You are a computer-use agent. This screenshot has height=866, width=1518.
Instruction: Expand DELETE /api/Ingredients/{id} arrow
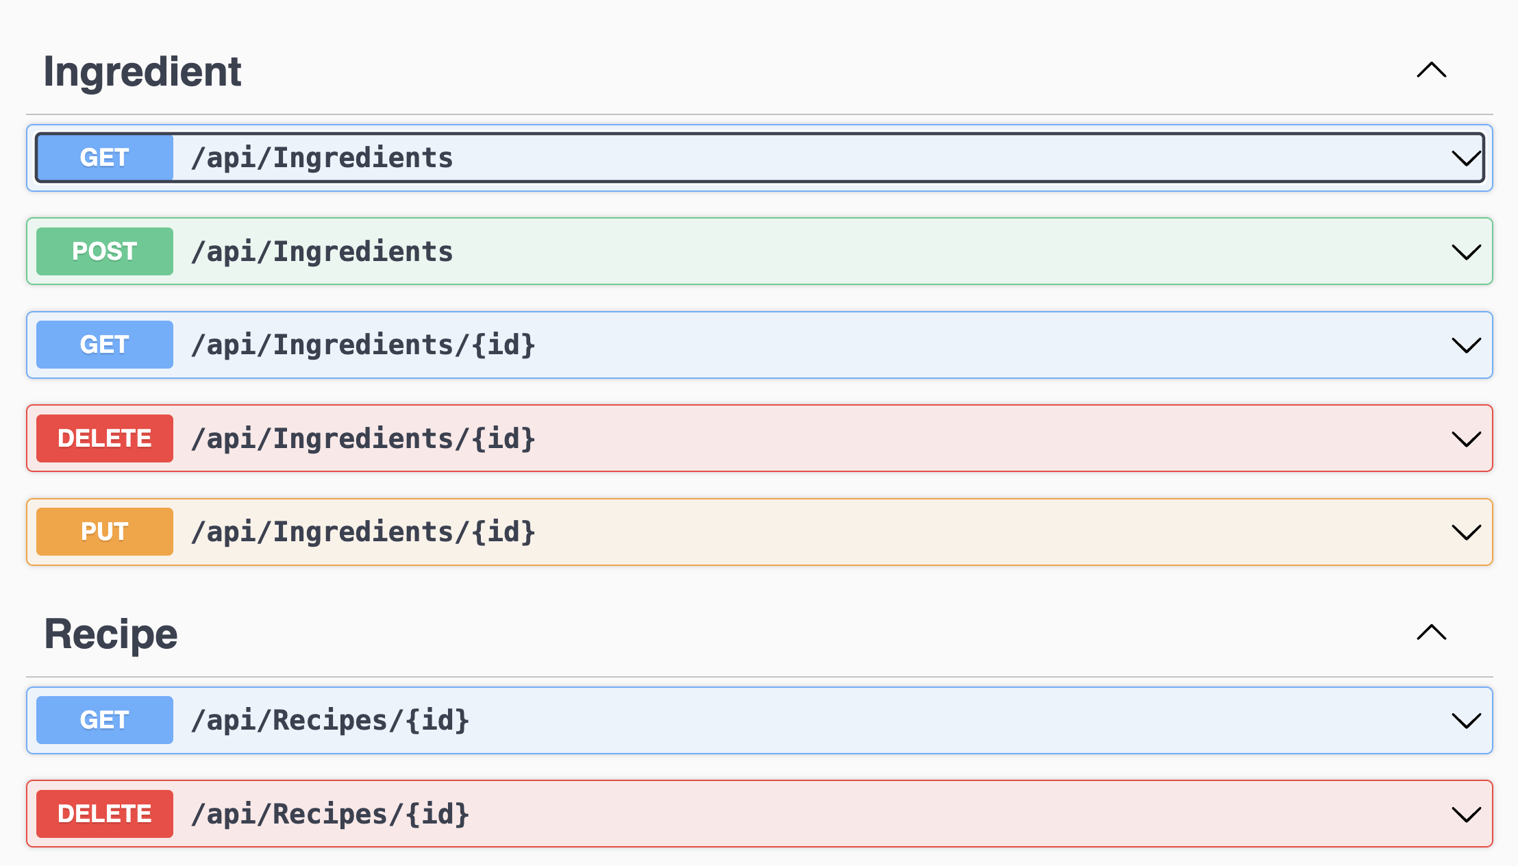tap(1466, 438)
